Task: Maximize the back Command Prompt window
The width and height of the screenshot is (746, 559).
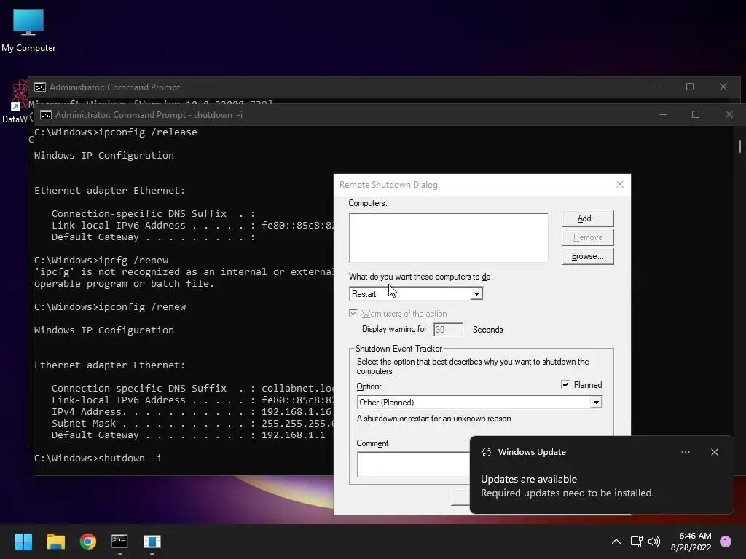Action: tap(690, 87)
